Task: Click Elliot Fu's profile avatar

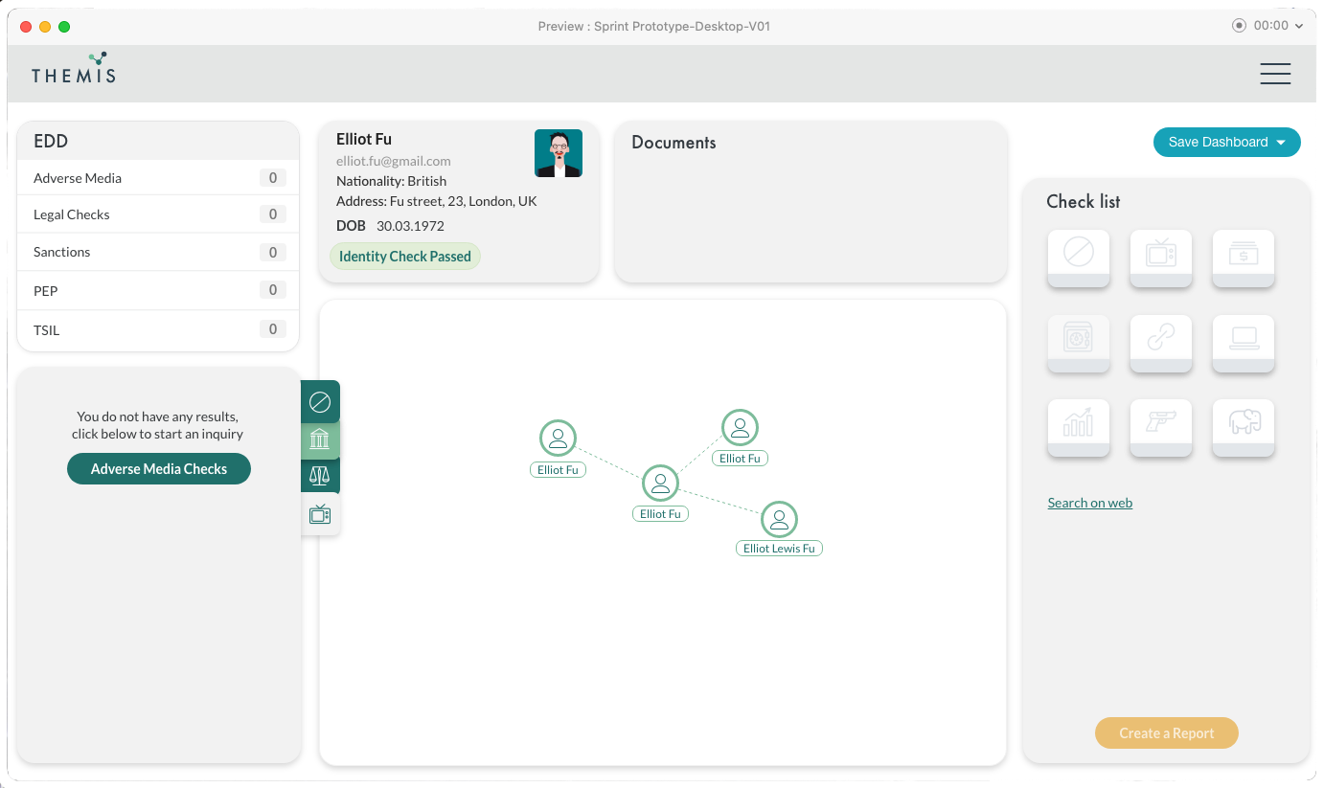Action: pyautogui.click(x=559, y=153)
